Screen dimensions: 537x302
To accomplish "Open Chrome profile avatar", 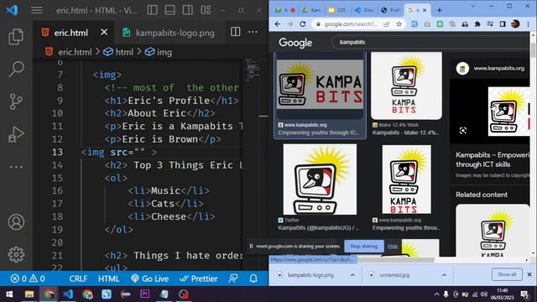I will 515,24.
